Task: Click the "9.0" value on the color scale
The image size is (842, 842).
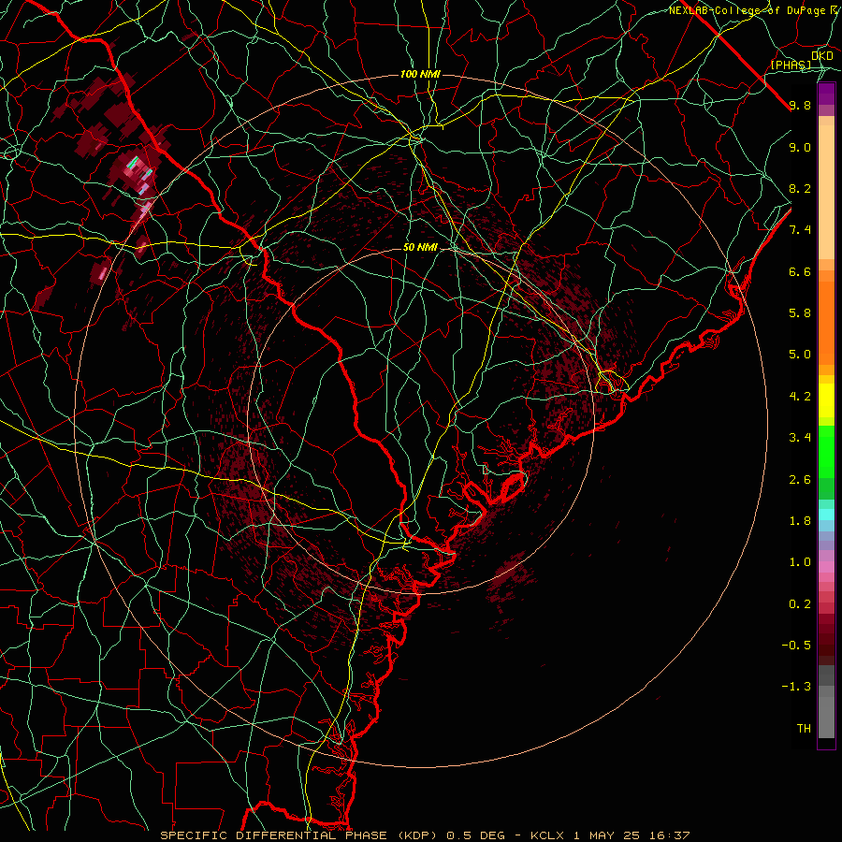Action: tap(800, 147)
